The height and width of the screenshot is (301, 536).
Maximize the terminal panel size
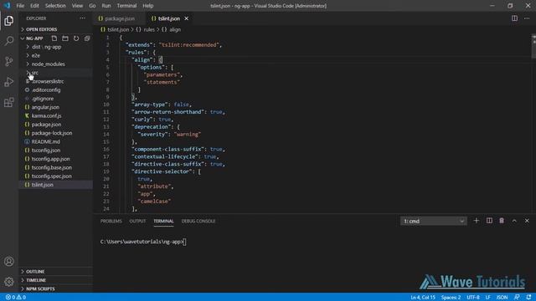(514, 221)
